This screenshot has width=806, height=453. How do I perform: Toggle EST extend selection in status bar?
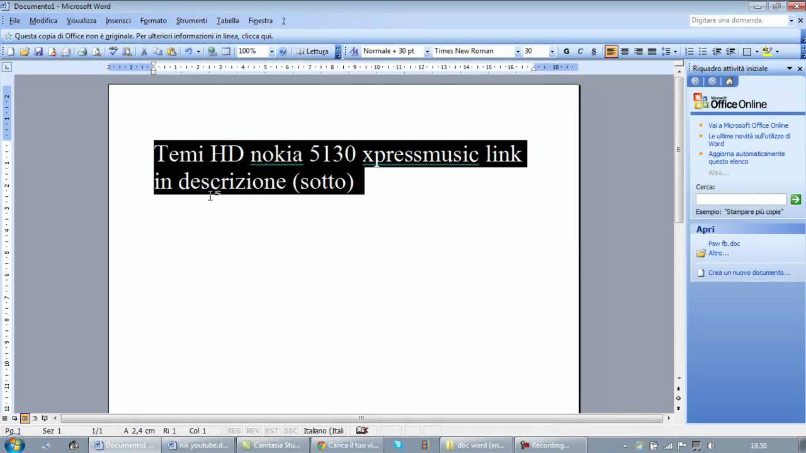271,431
